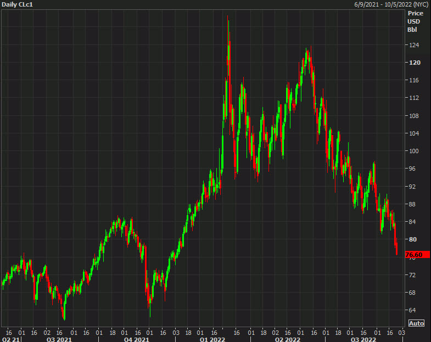Click the 88 price axis value
This screenshot has width=431, height=342.
412,204
